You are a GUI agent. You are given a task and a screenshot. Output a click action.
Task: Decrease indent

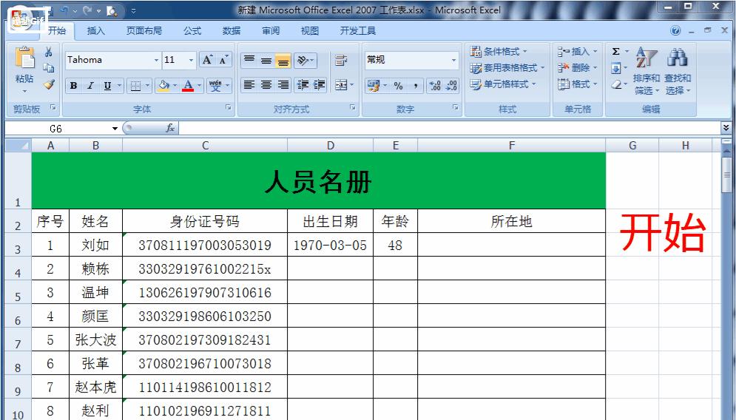tap(303, 85)
